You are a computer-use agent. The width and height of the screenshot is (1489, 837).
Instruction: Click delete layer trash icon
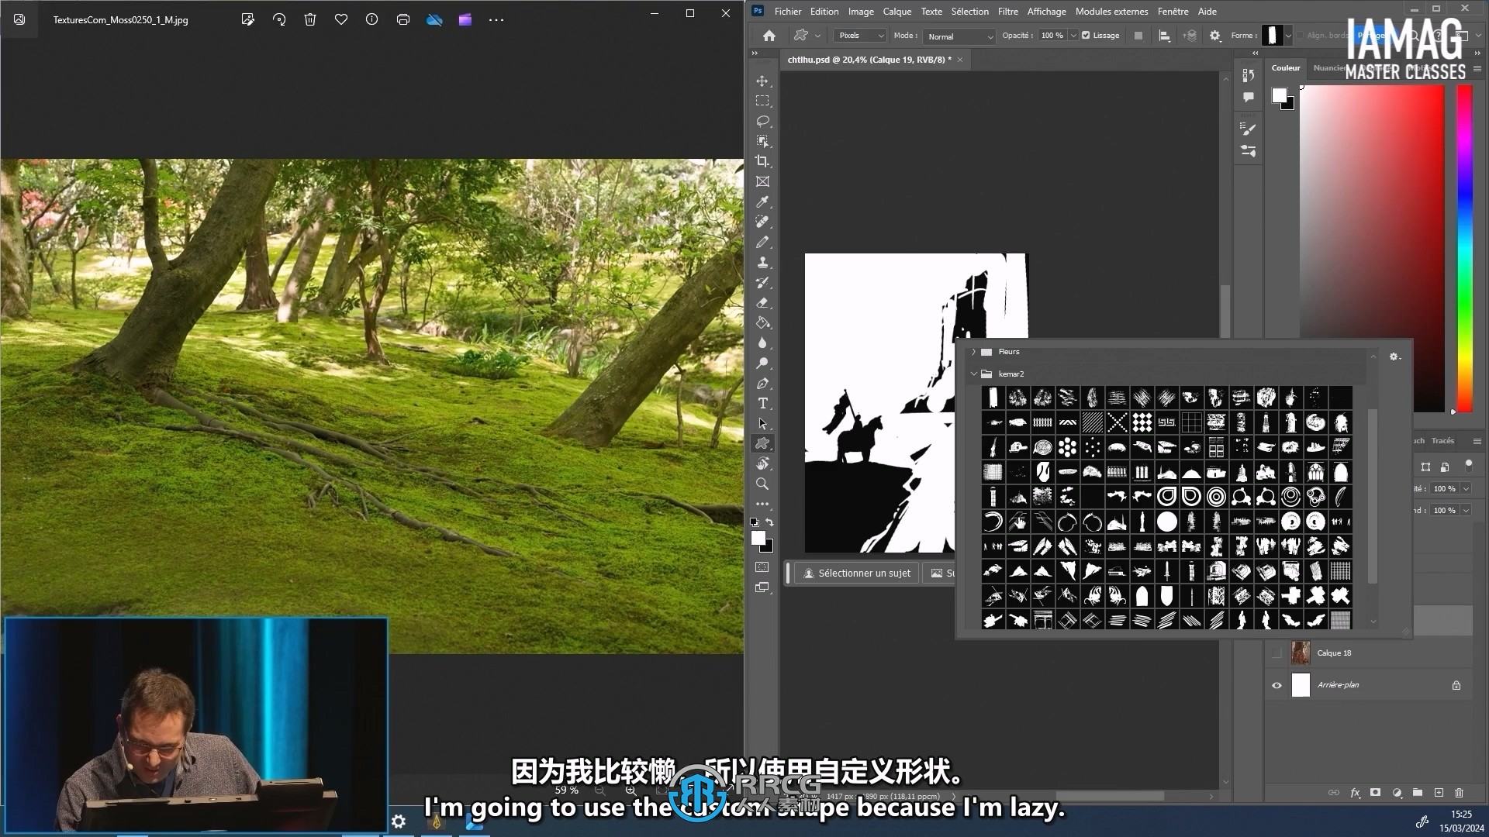(x=1459, y=793)
